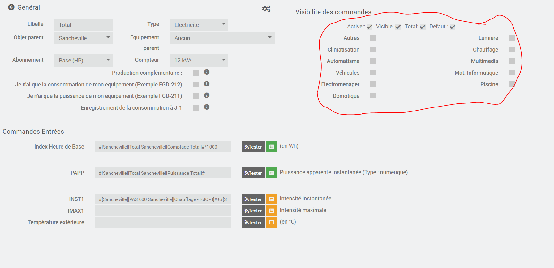Enable the Electromenager checkbox
Screen dimensions: 554x268
(x=373, y=84)
